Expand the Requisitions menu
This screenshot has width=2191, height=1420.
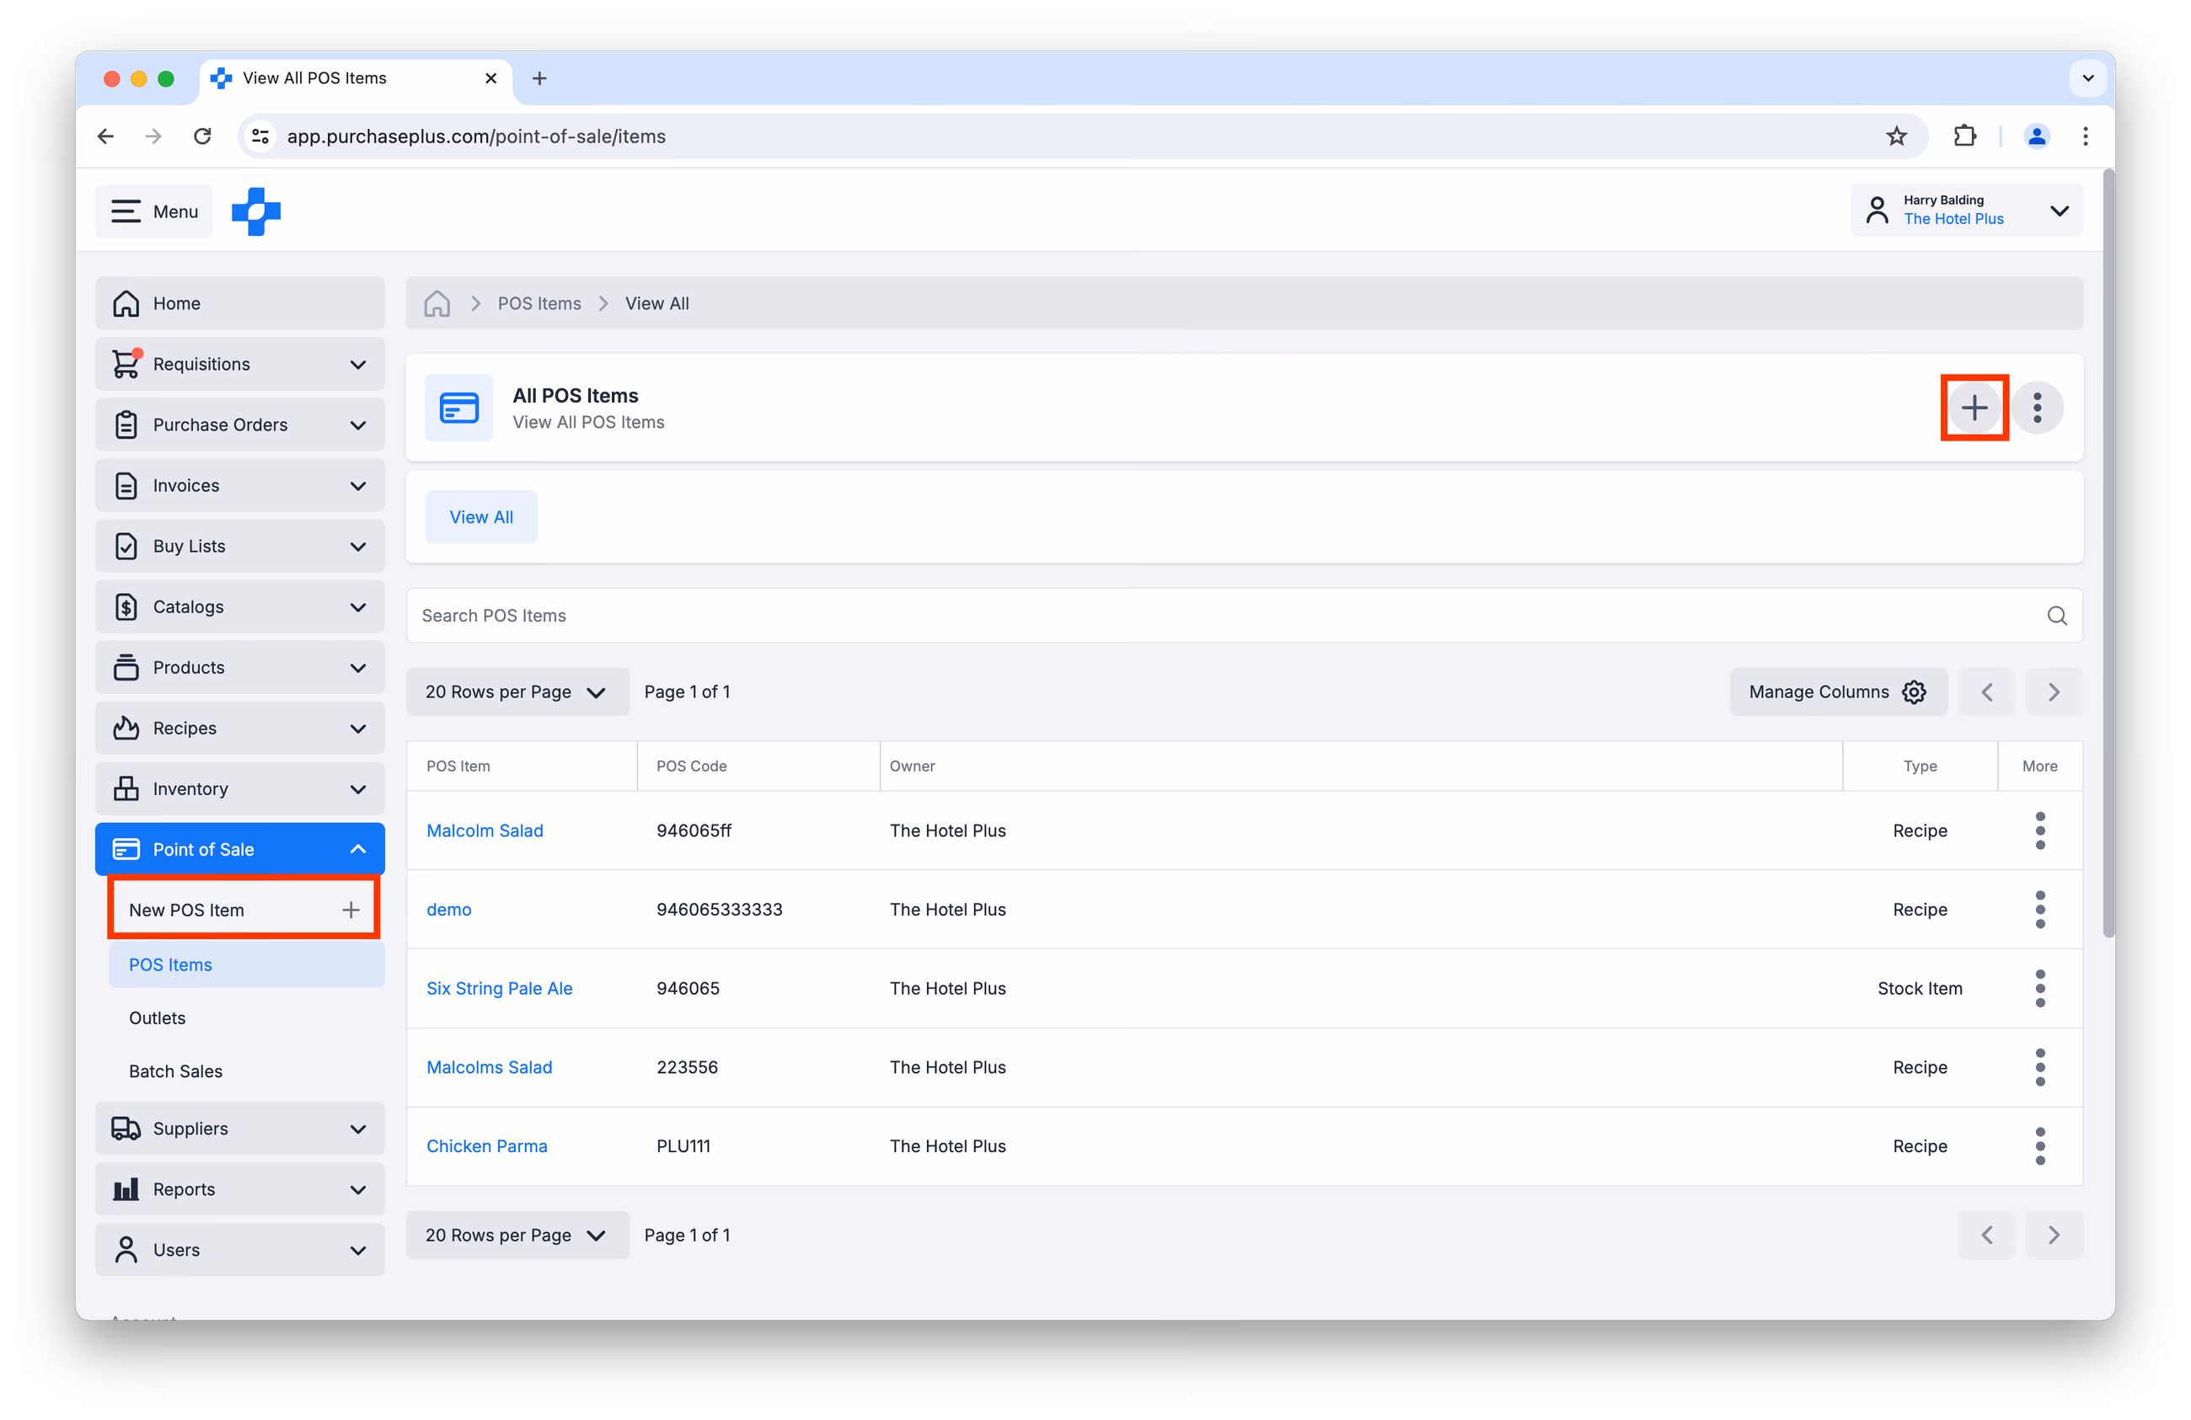239,365
